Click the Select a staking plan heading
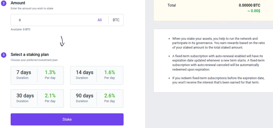This screenshot has width=273, height=128. point(30,54)
